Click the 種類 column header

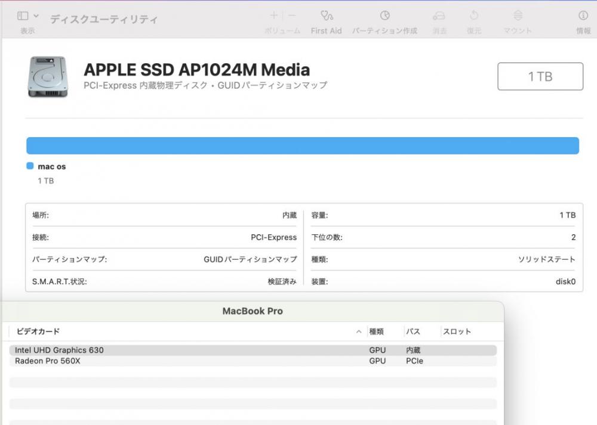pos(376,331)
